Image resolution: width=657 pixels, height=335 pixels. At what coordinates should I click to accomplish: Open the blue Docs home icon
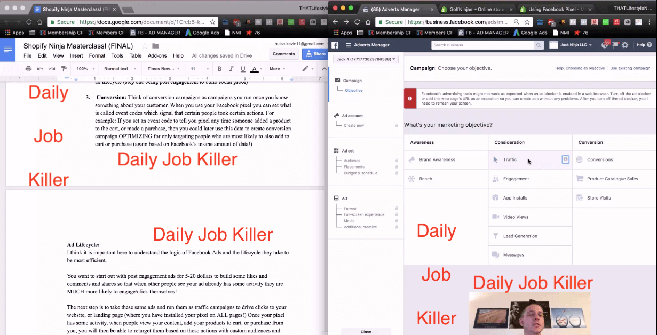8,50
